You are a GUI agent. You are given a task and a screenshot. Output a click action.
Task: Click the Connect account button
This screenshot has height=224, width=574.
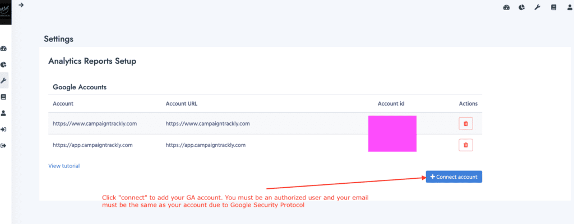point(453,177)
